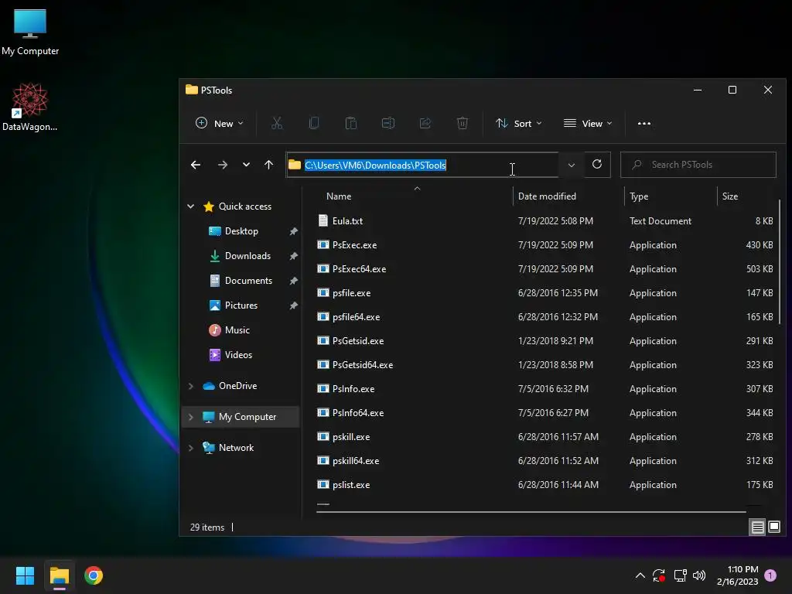The height and width of the screenshot is (594, 792).
Task: Click the address bar path text
Action: [375, 166]
